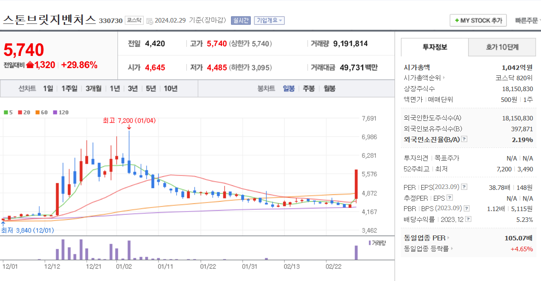541x281 pixels.
Task: Select the 3개월 line chart period
Action: click(x=94, y=88)
